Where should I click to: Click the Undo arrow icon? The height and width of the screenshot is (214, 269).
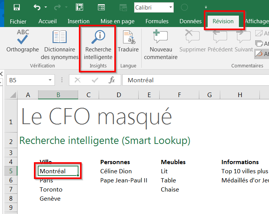point(37,7)
